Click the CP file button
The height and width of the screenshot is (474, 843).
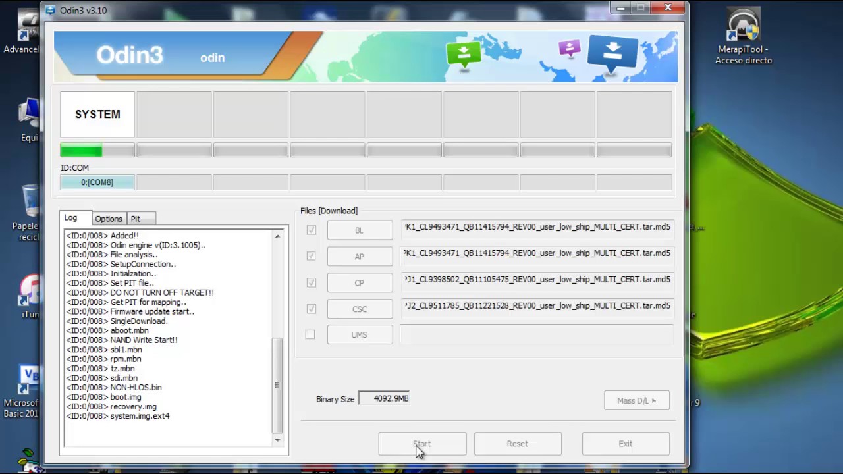pyautogui.click(x=360, y=283)
